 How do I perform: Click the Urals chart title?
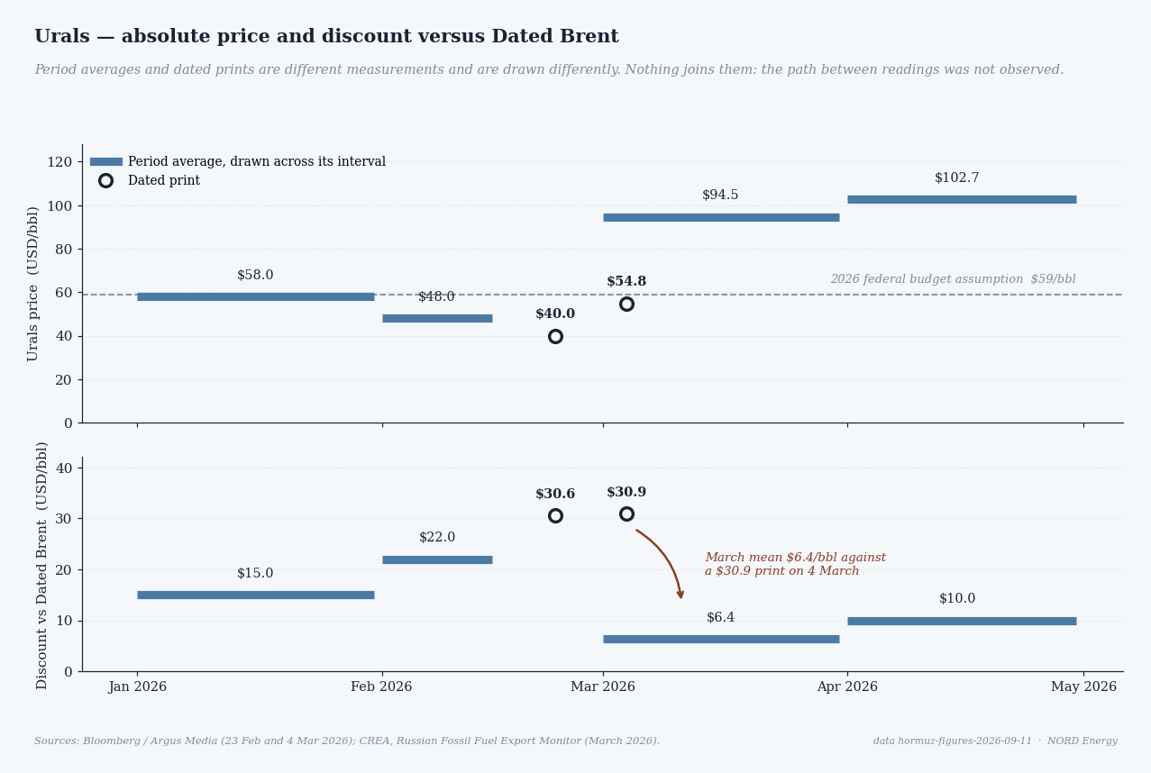326,37
